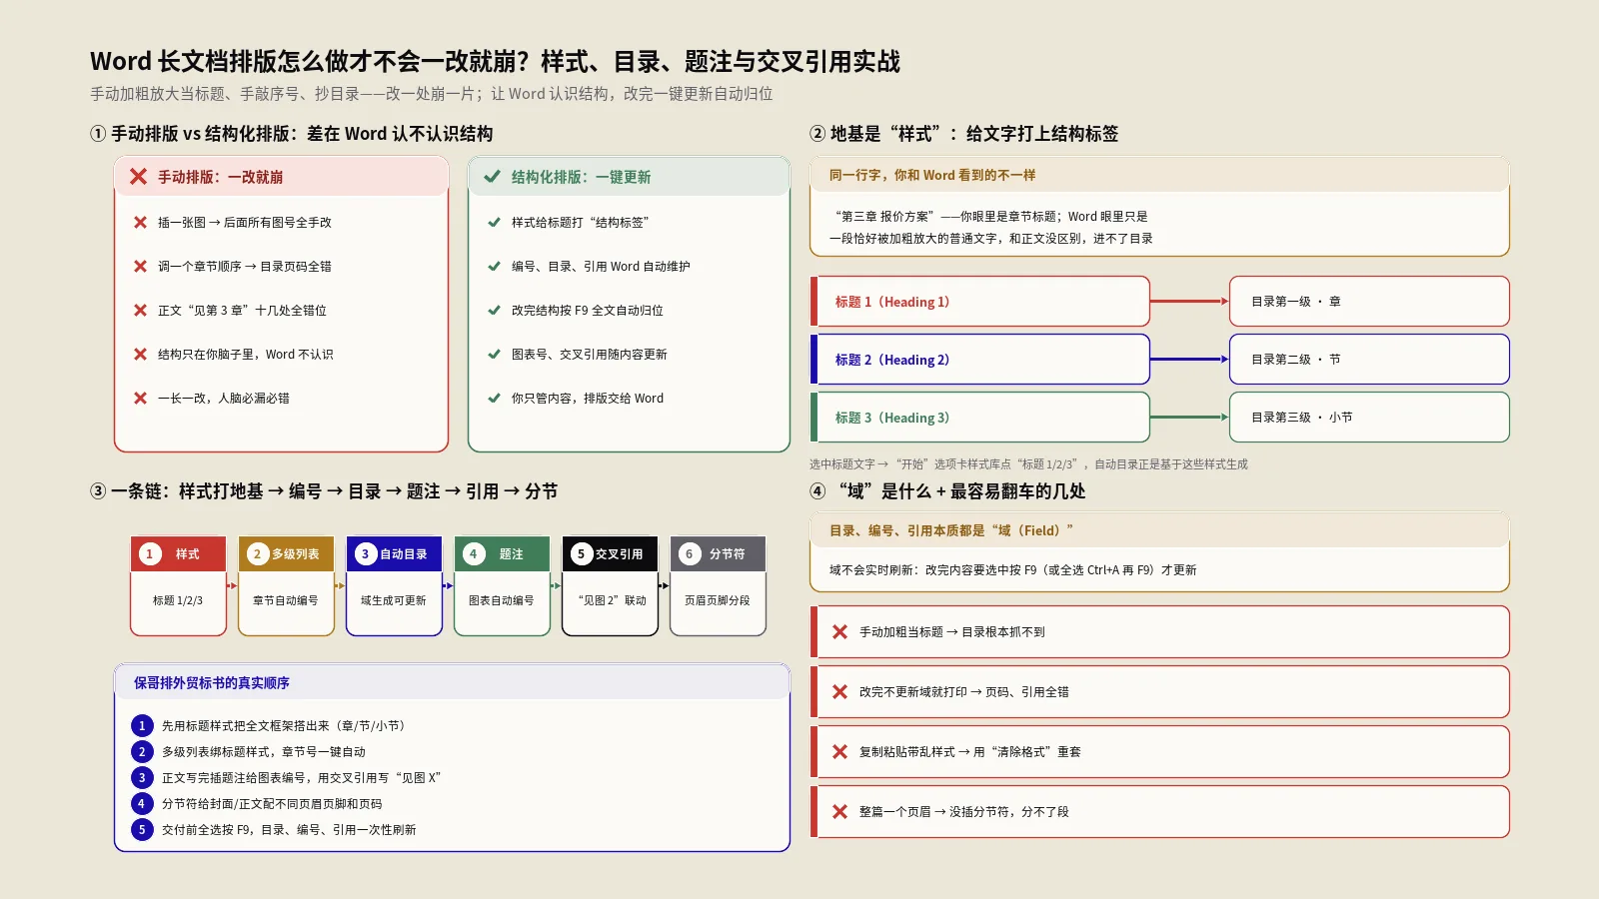The width and height of the screenshot is (1599, 899).
Task: Click the red X beside 手动排版：一改就崩 header
Action: coord(139,177)
